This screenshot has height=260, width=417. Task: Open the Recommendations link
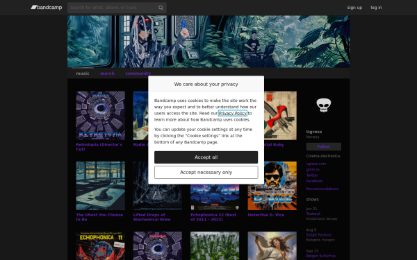coord(322,189)
